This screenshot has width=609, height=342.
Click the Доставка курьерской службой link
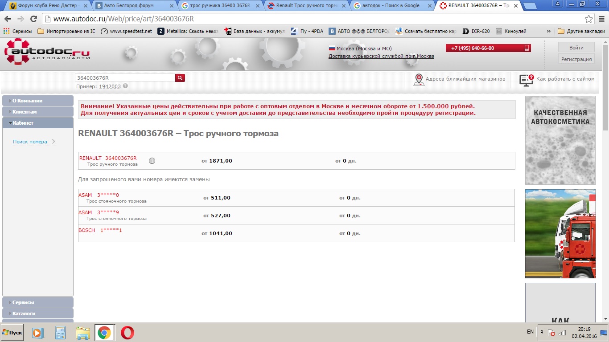(381, 56)
